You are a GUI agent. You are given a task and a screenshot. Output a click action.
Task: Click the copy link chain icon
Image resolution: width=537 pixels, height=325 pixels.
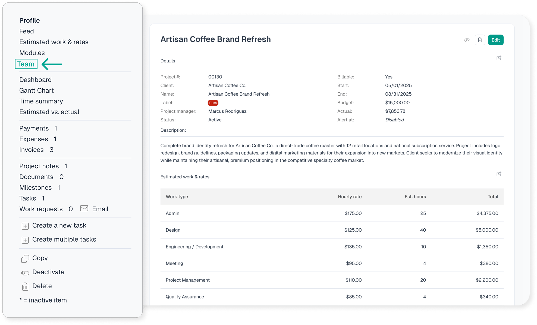point(467,40)
